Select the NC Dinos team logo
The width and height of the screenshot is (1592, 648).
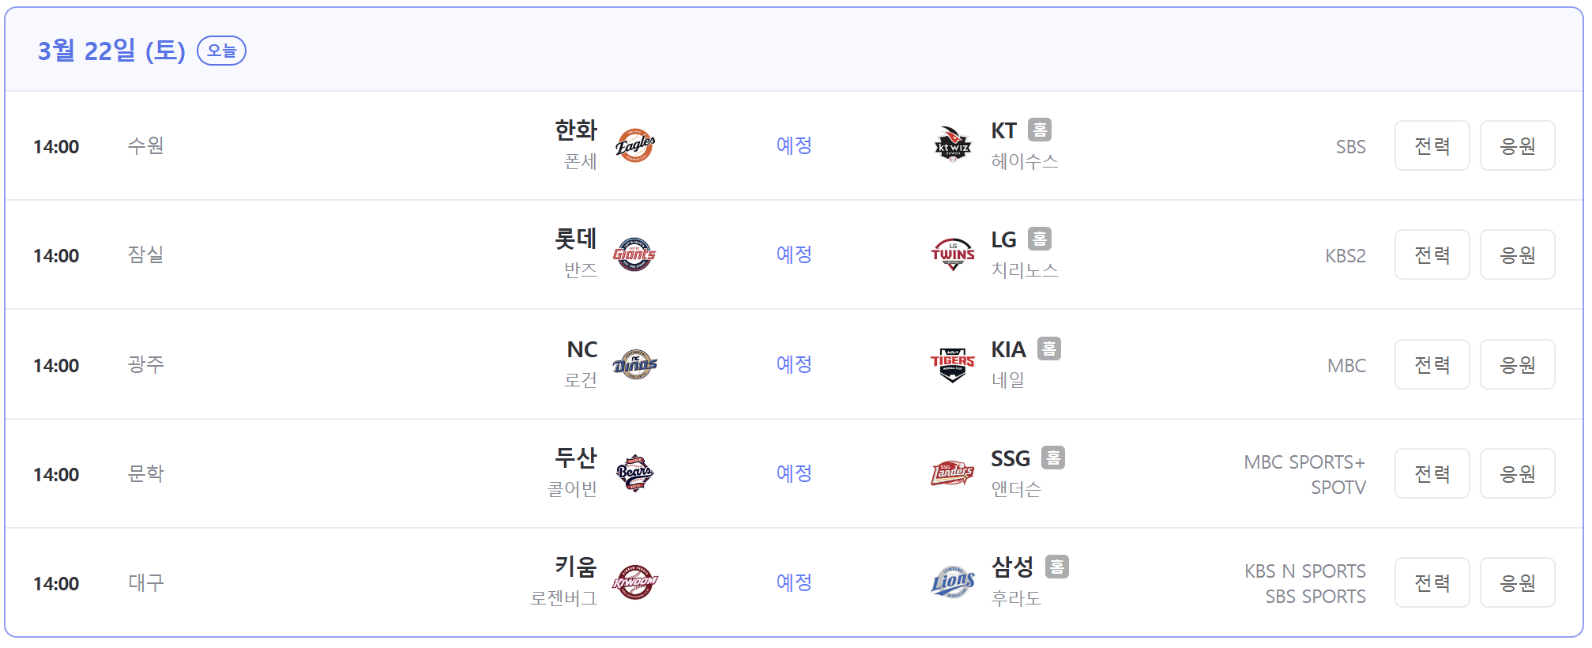coord(638,364)
